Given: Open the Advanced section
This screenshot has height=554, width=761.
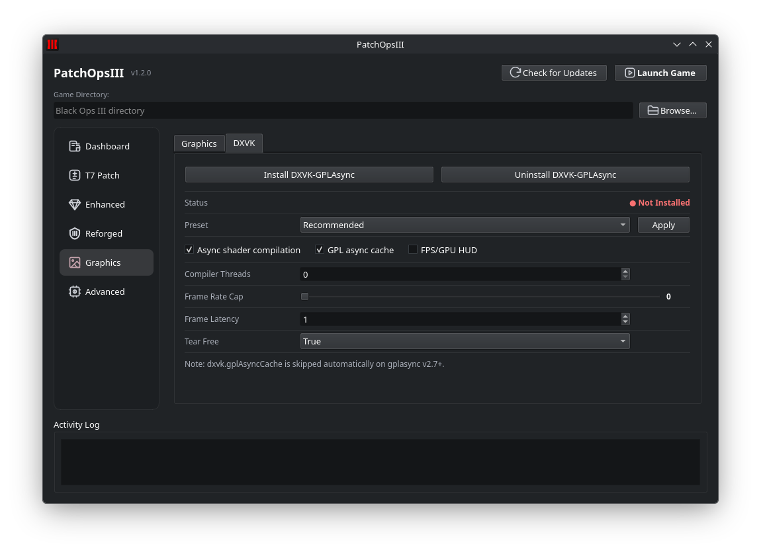Looking at the screenshot, I should [x=107, y=292].
